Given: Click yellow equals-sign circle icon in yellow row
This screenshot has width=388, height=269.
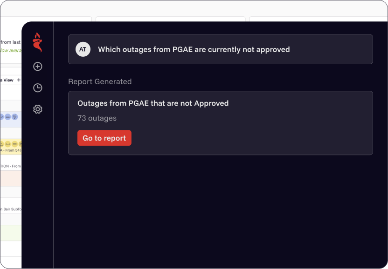Looking at the screenshot, I should click(x=15, y=144).
